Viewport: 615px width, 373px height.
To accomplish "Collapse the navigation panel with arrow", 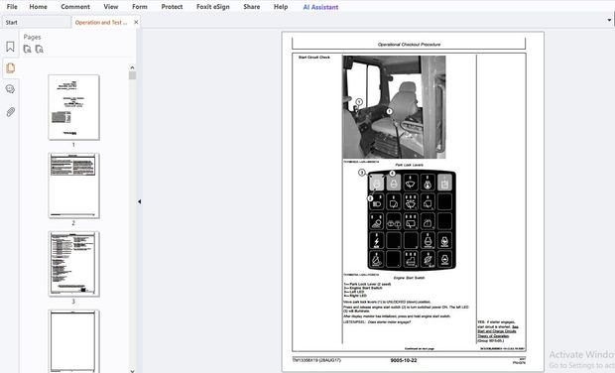I will tap(139, 201).
